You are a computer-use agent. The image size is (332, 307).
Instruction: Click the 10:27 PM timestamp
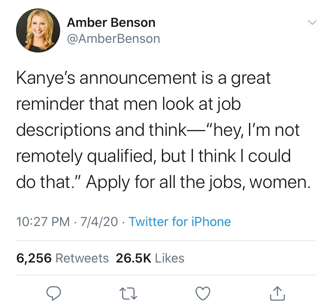[43, 222]
